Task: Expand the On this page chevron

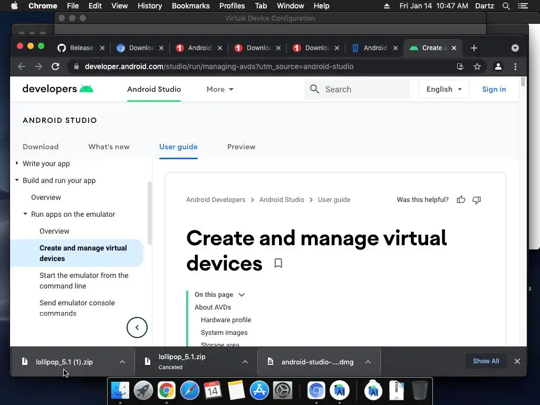Action: (242, 295)
